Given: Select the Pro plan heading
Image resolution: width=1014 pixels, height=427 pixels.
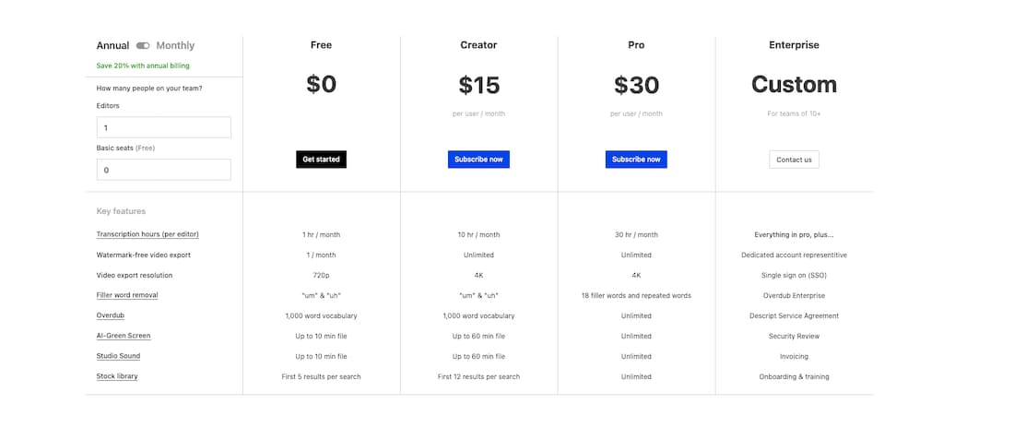Looking at the screenshot, I should [x=636, y=44].
